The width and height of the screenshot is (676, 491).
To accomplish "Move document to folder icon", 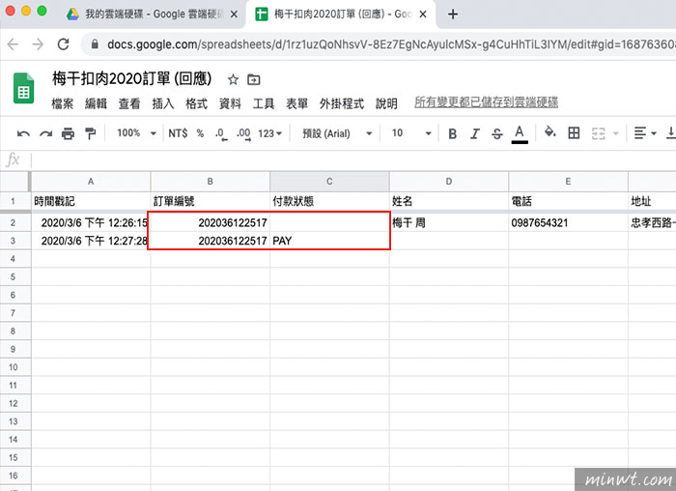I will 253,79.
